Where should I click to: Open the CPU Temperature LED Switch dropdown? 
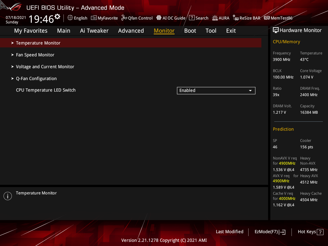216,90
